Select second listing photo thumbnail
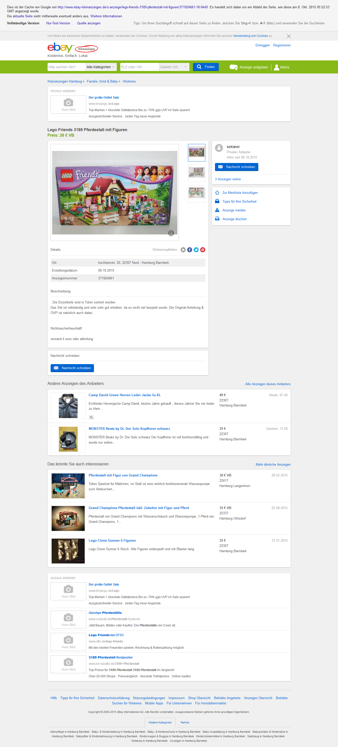Image resolution: width=338 pixels, height=747 pixels. pyautogui.click(x=197, y=173)
